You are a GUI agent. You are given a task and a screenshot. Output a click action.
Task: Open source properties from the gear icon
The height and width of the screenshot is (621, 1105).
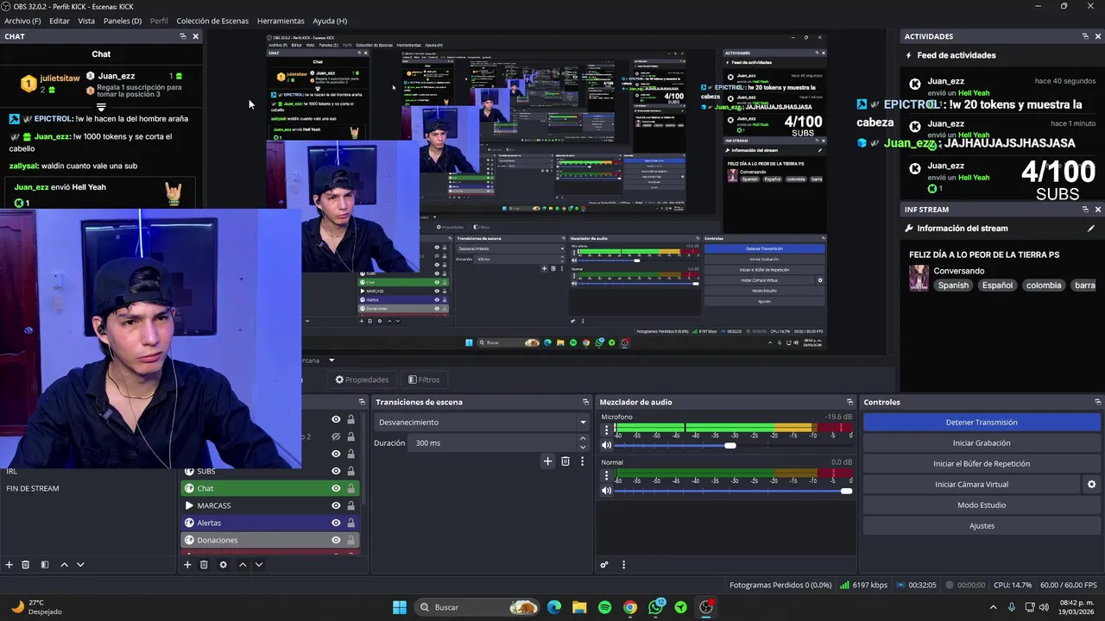224,564
